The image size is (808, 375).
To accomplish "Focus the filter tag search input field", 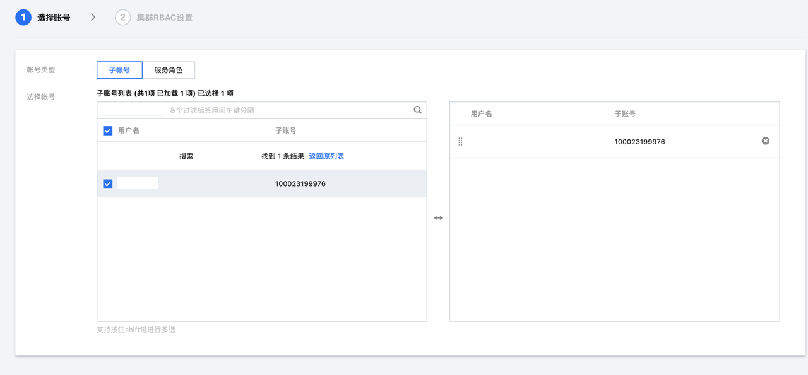I will coord(284,110).
